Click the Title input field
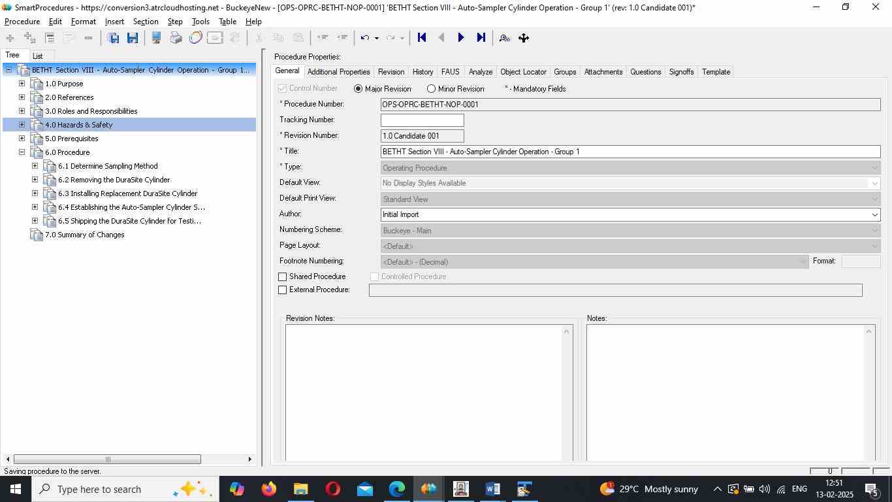Image resolution: width=892 pixels, height=502 pixels. [x=631, y=152]
